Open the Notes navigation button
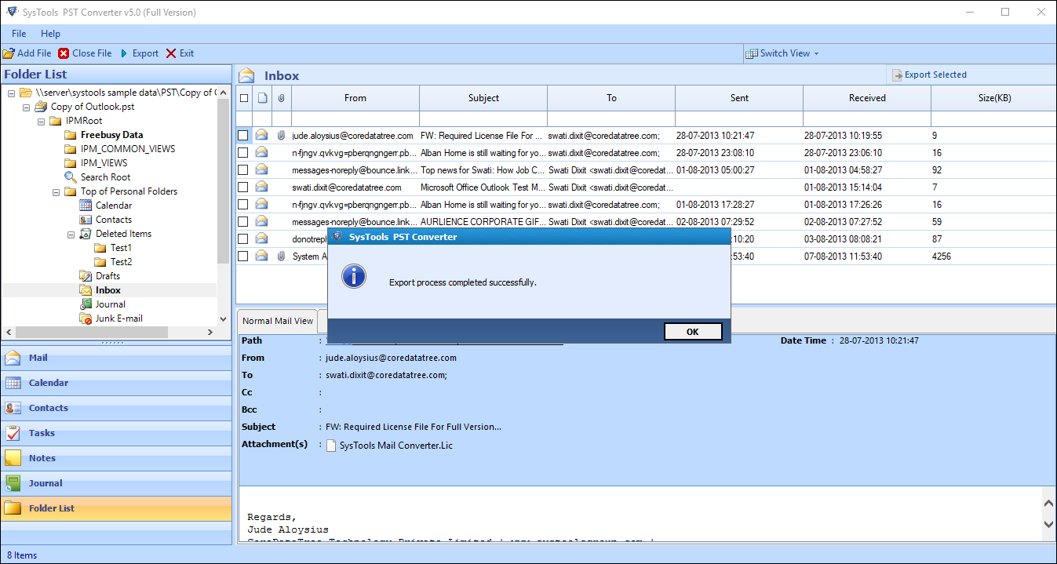The width and height of the screenshot is (1057, 564). tap(117, 458)
